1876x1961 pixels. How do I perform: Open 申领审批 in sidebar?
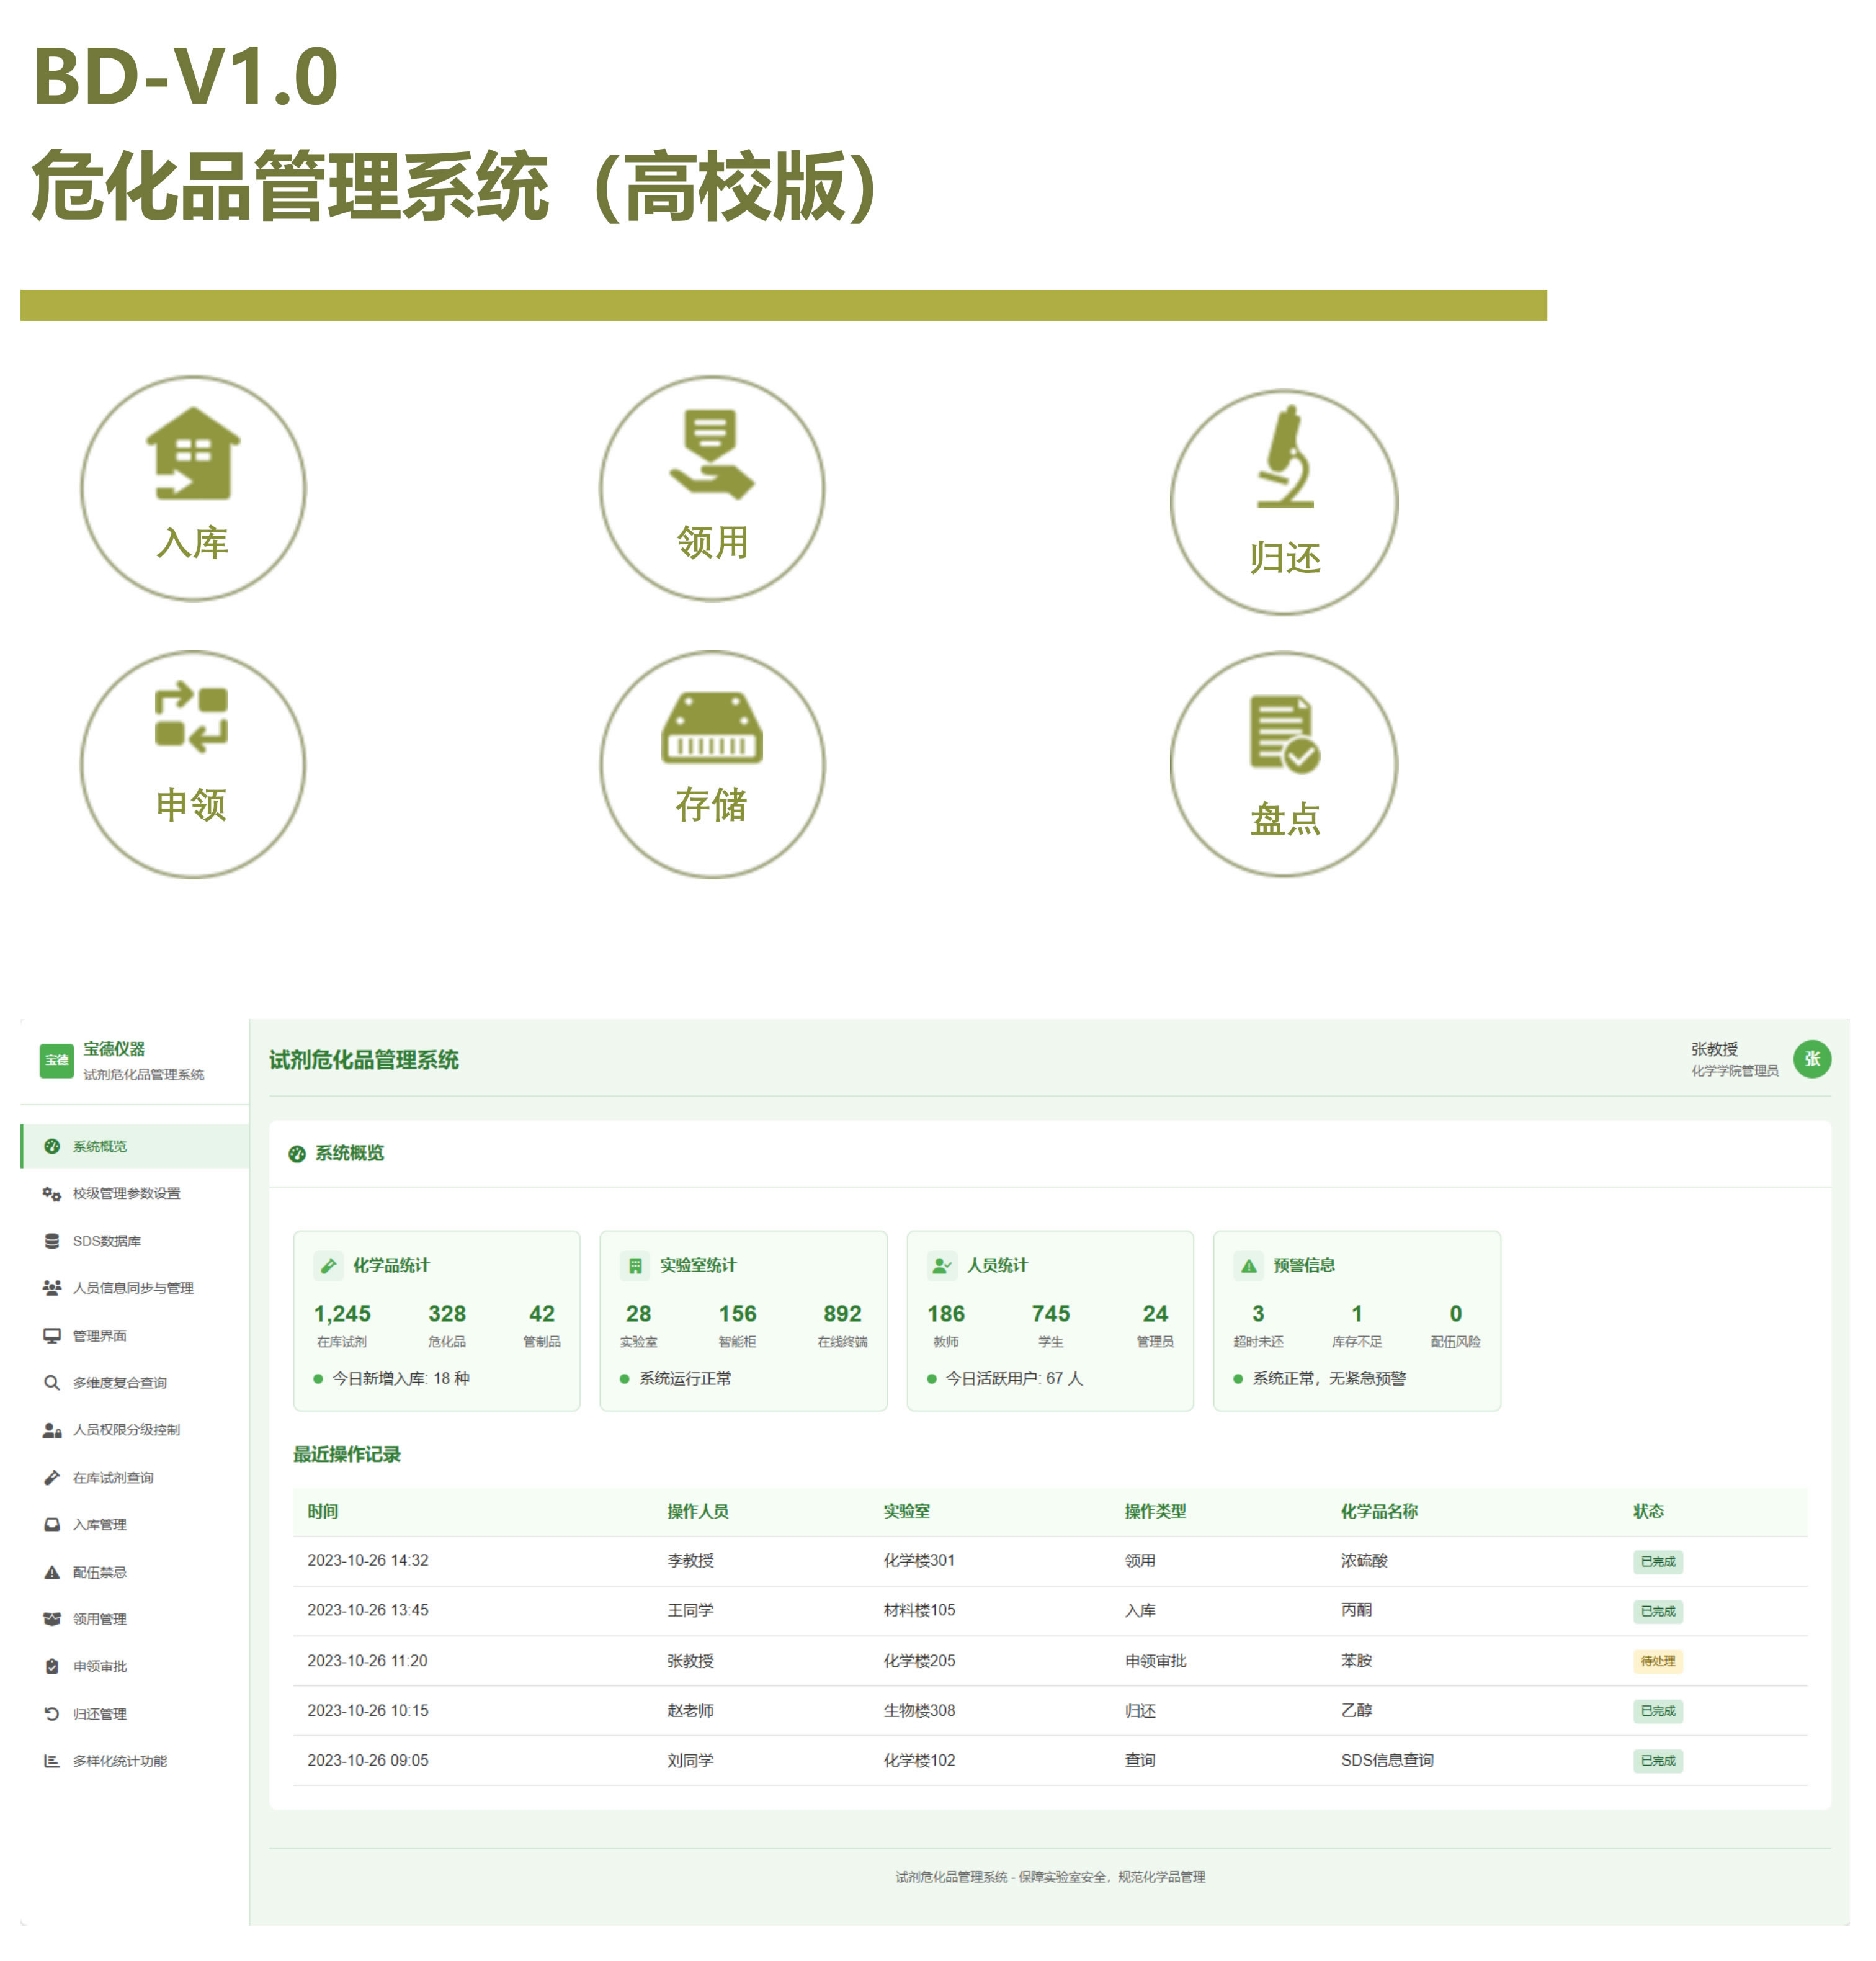(99, 1666)
